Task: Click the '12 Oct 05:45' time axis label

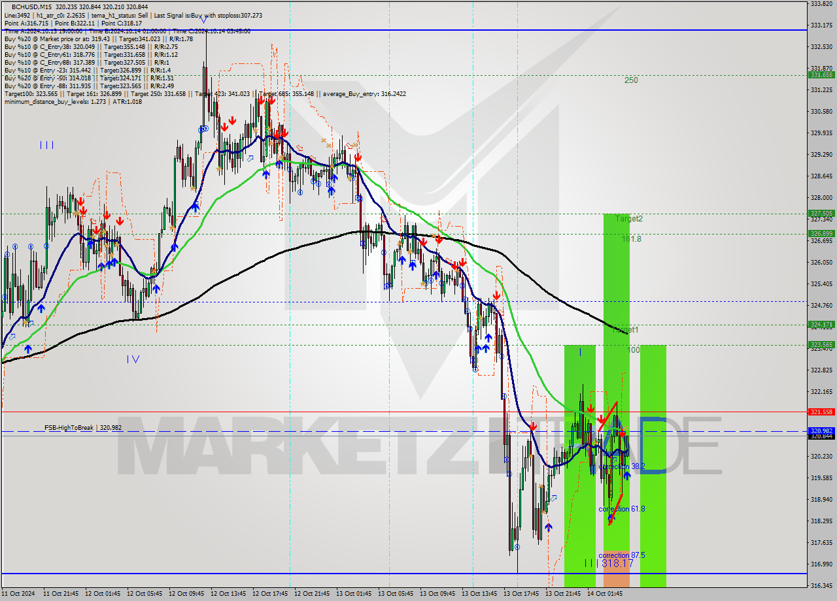Action: [145, 594]
